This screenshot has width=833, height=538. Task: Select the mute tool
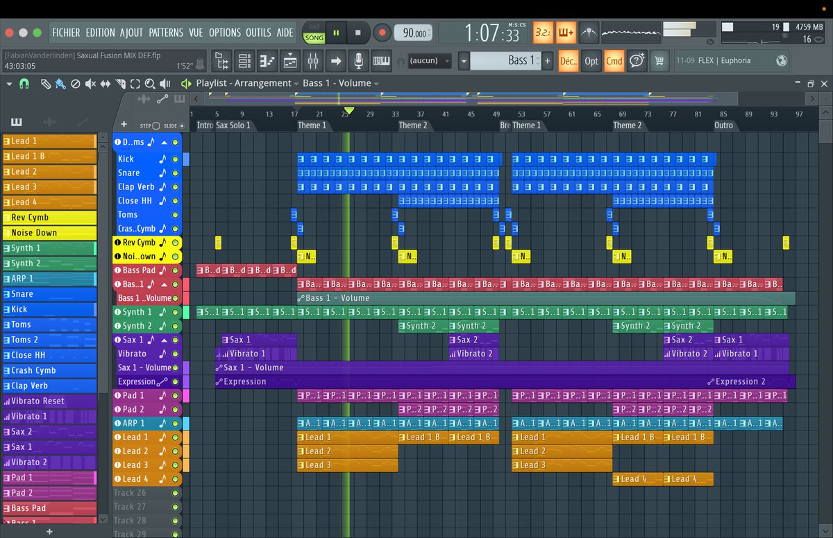pos(90,84)
